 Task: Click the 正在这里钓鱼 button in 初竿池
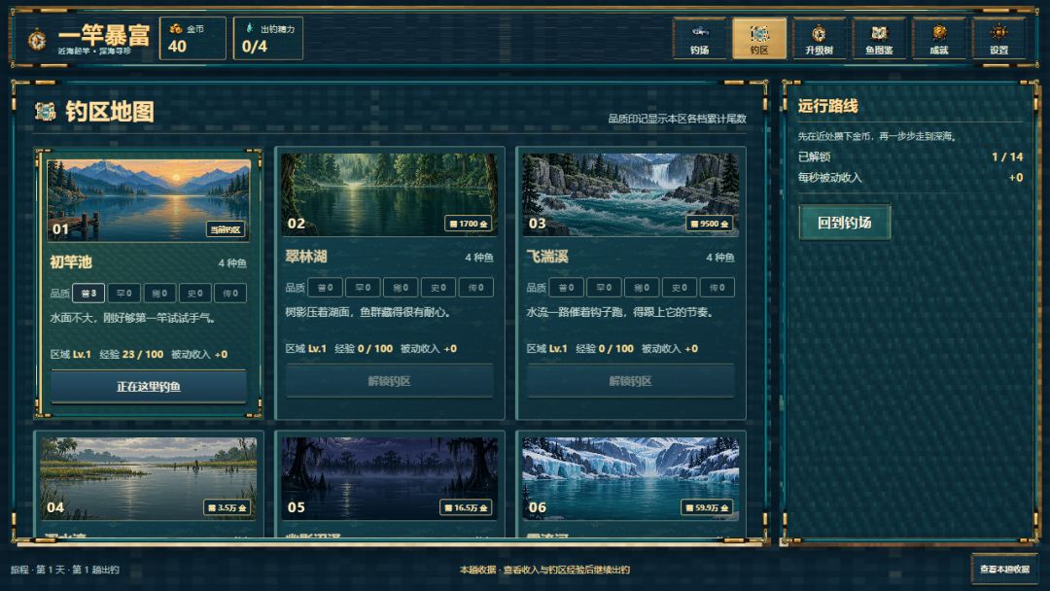[148, 386]
